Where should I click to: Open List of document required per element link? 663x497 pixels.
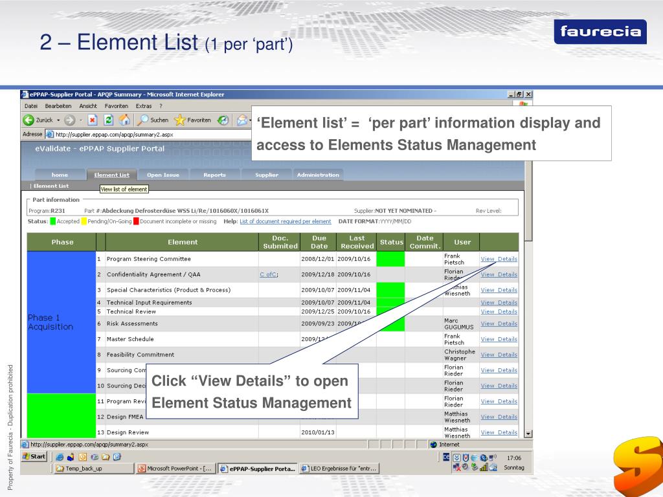[x=286, y=221]
